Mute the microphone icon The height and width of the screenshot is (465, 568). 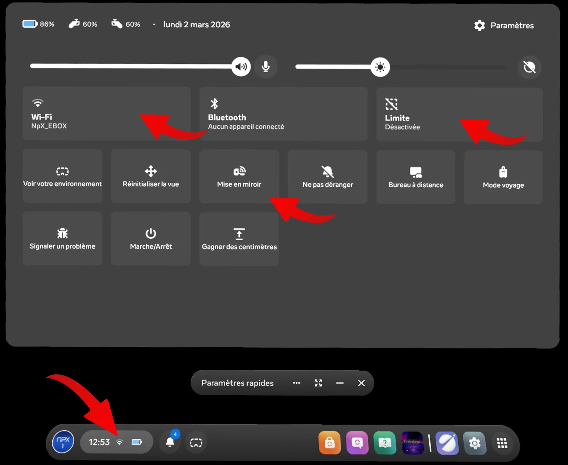point(266,67)
